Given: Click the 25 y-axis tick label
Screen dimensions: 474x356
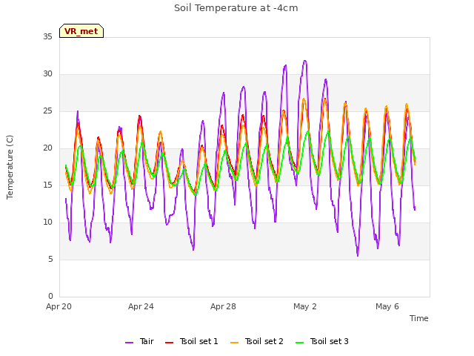Looking at the screenshot, I should (x=47, y=111).
